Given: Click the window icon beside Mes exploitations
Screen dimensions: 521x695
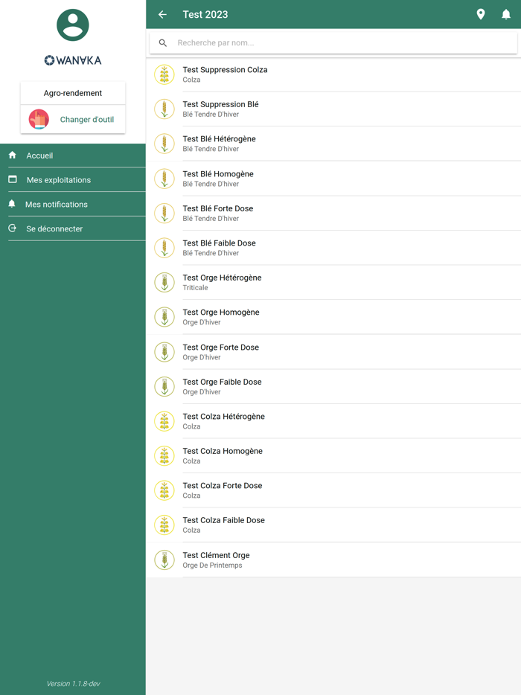Looking at the screenshot, I should click(13, 179).
